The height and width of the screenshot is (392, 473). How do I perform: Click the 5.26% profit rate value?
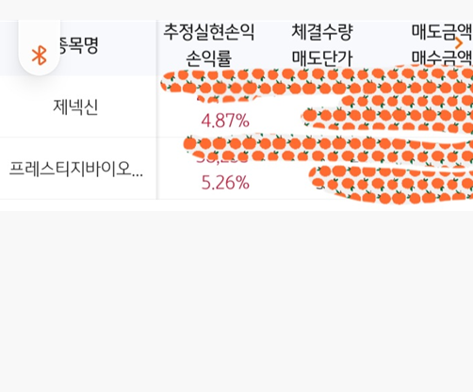(x=225, y=183)
